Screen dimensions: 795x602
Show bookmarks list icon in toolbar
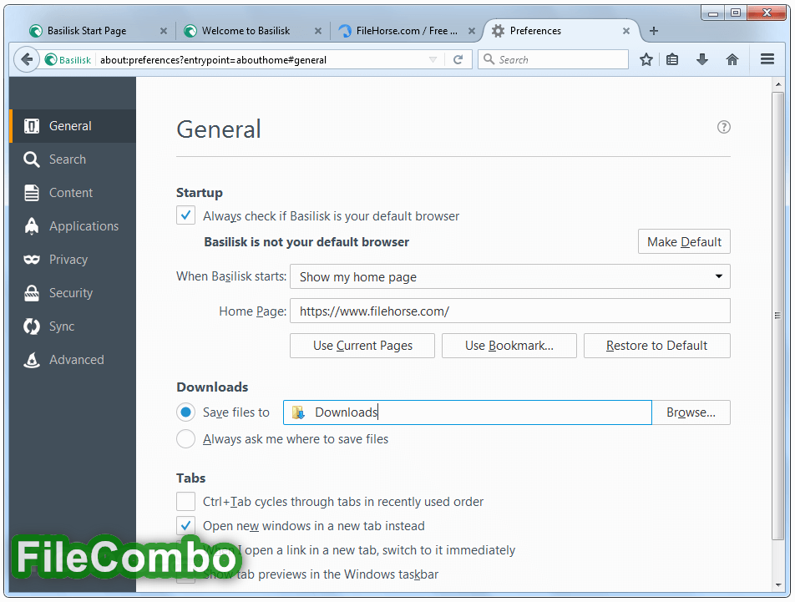tap(672, 60)
